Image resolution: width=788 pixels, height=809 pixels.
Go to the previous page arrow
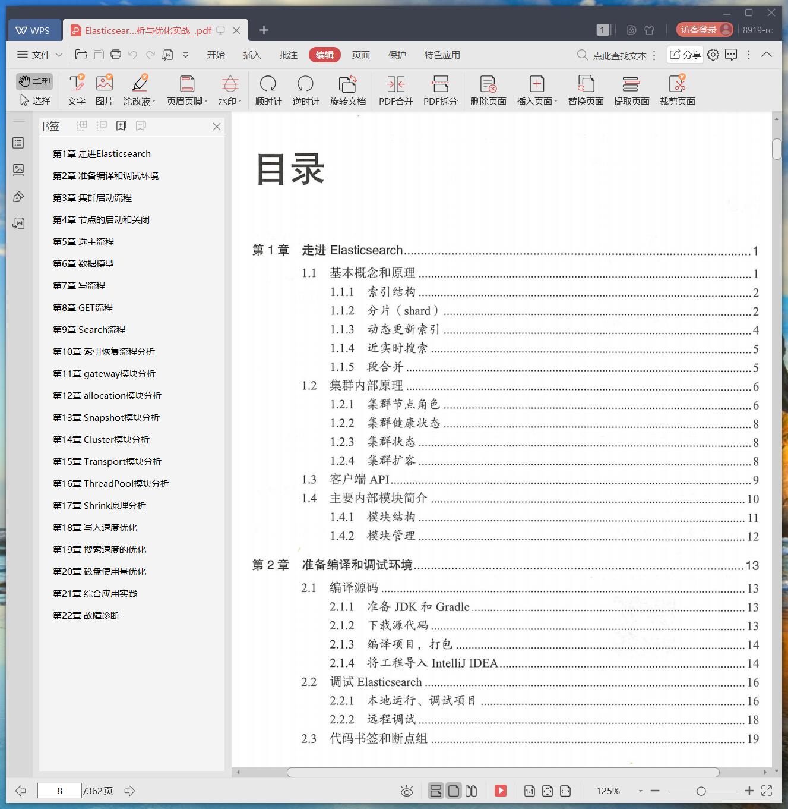point(21,791)
